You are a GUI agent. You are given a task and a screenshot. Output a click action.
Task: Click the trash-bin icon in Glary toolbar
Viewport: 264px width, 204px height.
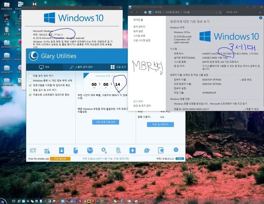[118, 150]
